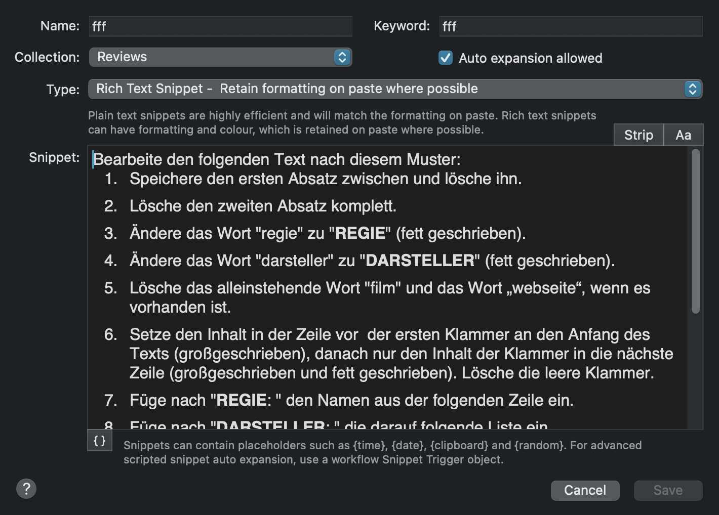The image size is (719, 515).
Task: Click the Strip formatting button
Action: [x=638, y=135]
